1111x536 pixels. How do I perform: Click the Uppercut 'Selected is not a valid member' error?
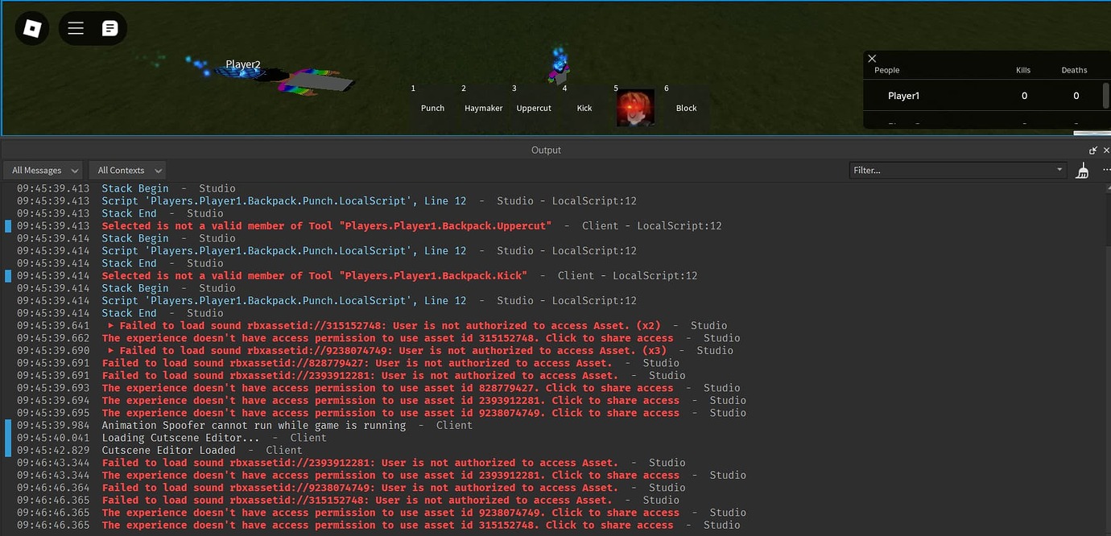pyautogui.click(x=327, y=226)
